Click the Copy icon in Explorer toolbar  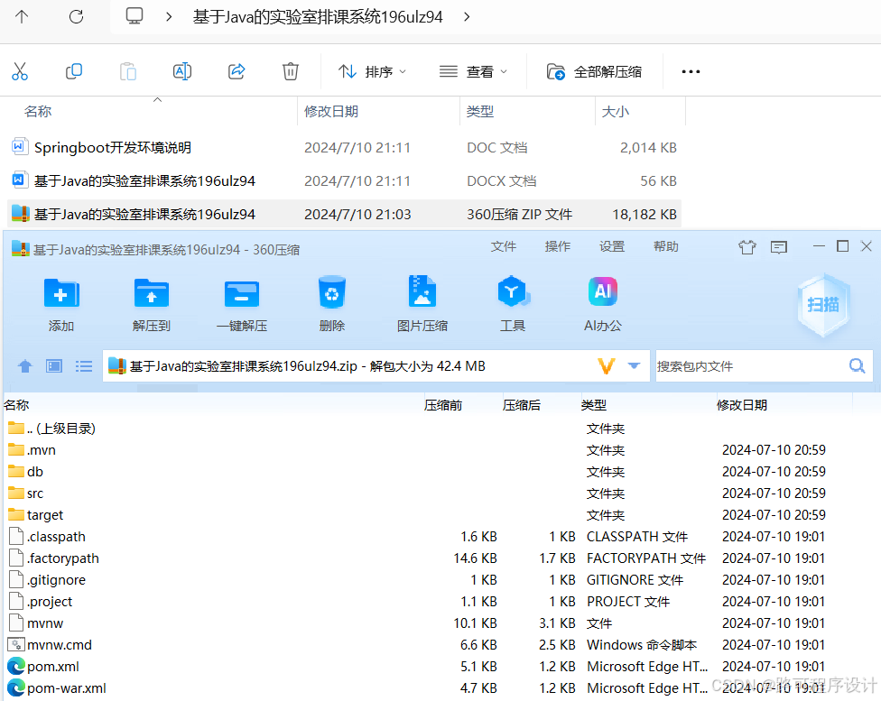tap(74, 71)
